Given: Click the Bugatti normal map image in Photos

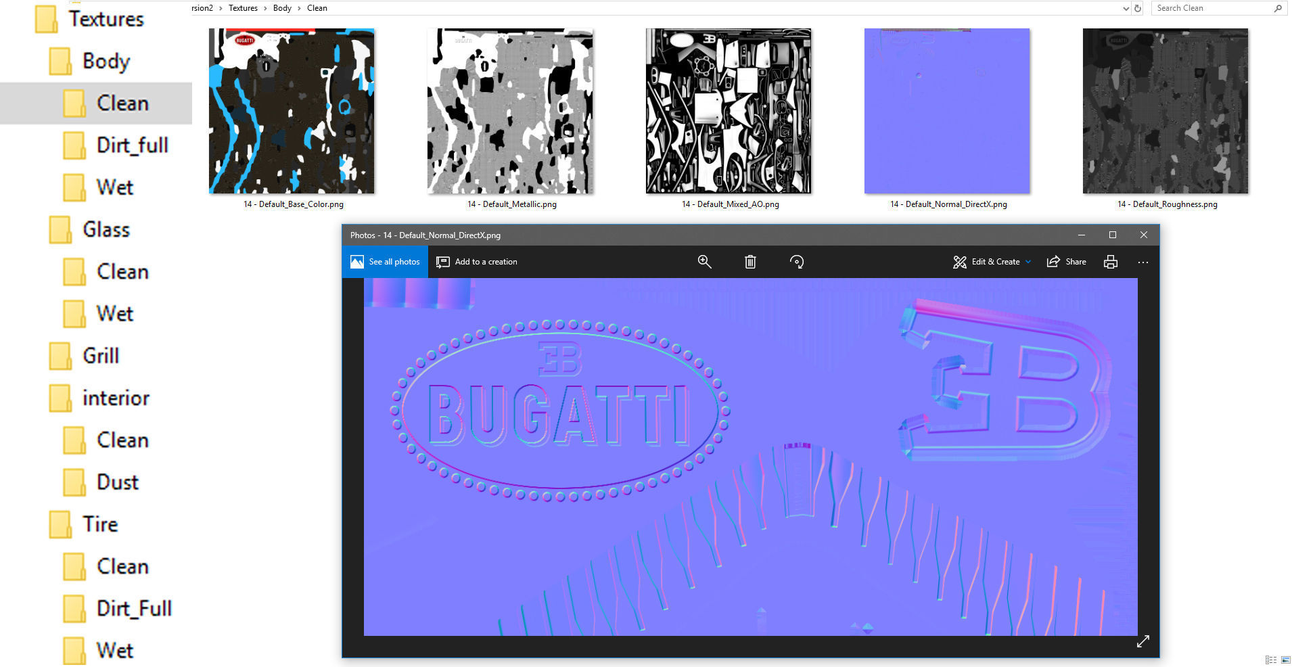Looking at the screenshot, I should tap(751, 457).
